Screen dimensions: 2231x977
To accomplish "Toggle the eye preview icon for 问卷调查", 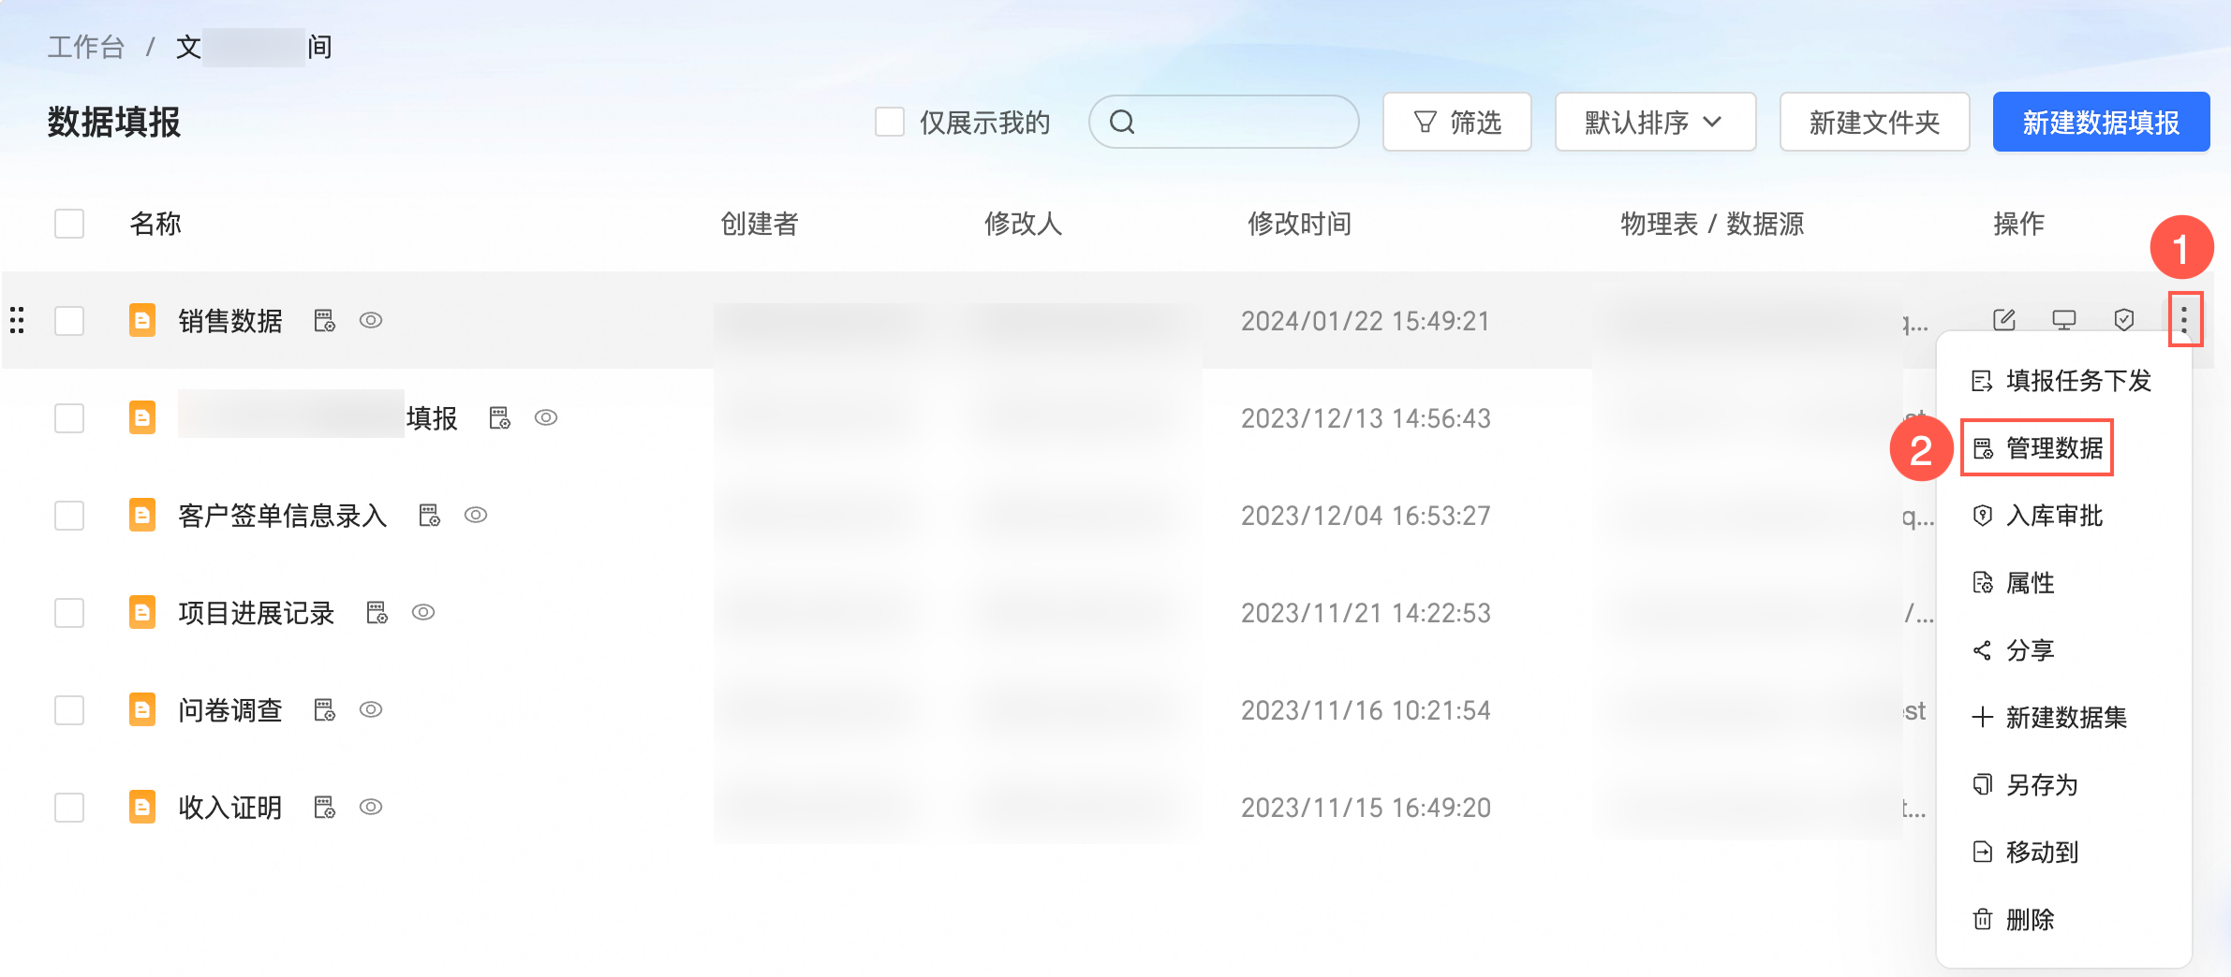I will pos(371,709).
